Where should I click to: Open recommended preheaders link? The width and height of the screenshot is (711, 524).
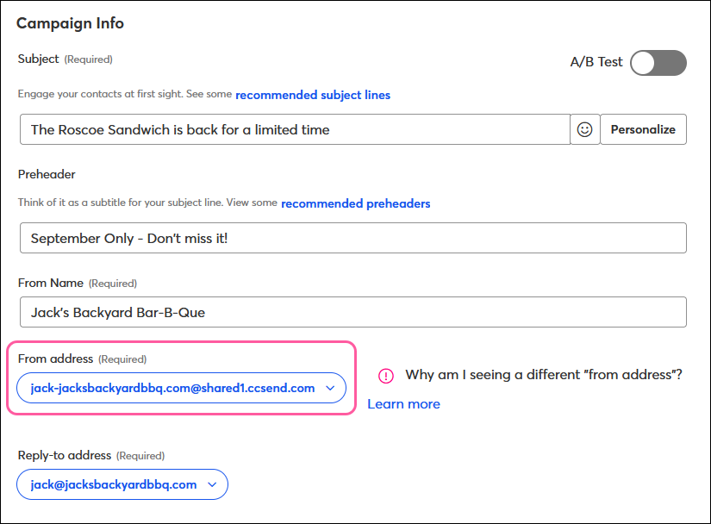[x=355, y=203]
